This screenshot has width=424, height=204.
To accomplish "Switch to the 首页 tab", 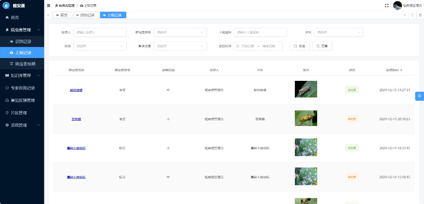I will pos(62,15).
